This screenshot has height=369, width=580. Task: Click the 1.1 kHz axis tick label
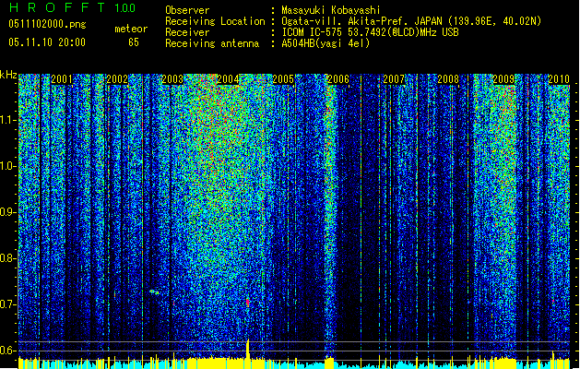click(8, 120)
